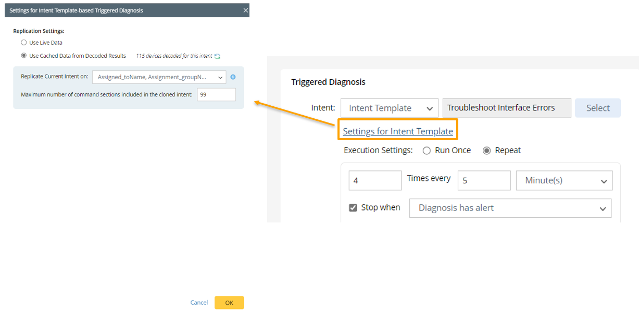Expand the Diagnosis has alert dropdown
Image resolution: width=639 pixels, height=310 pixels.
[x=510, y=208]
